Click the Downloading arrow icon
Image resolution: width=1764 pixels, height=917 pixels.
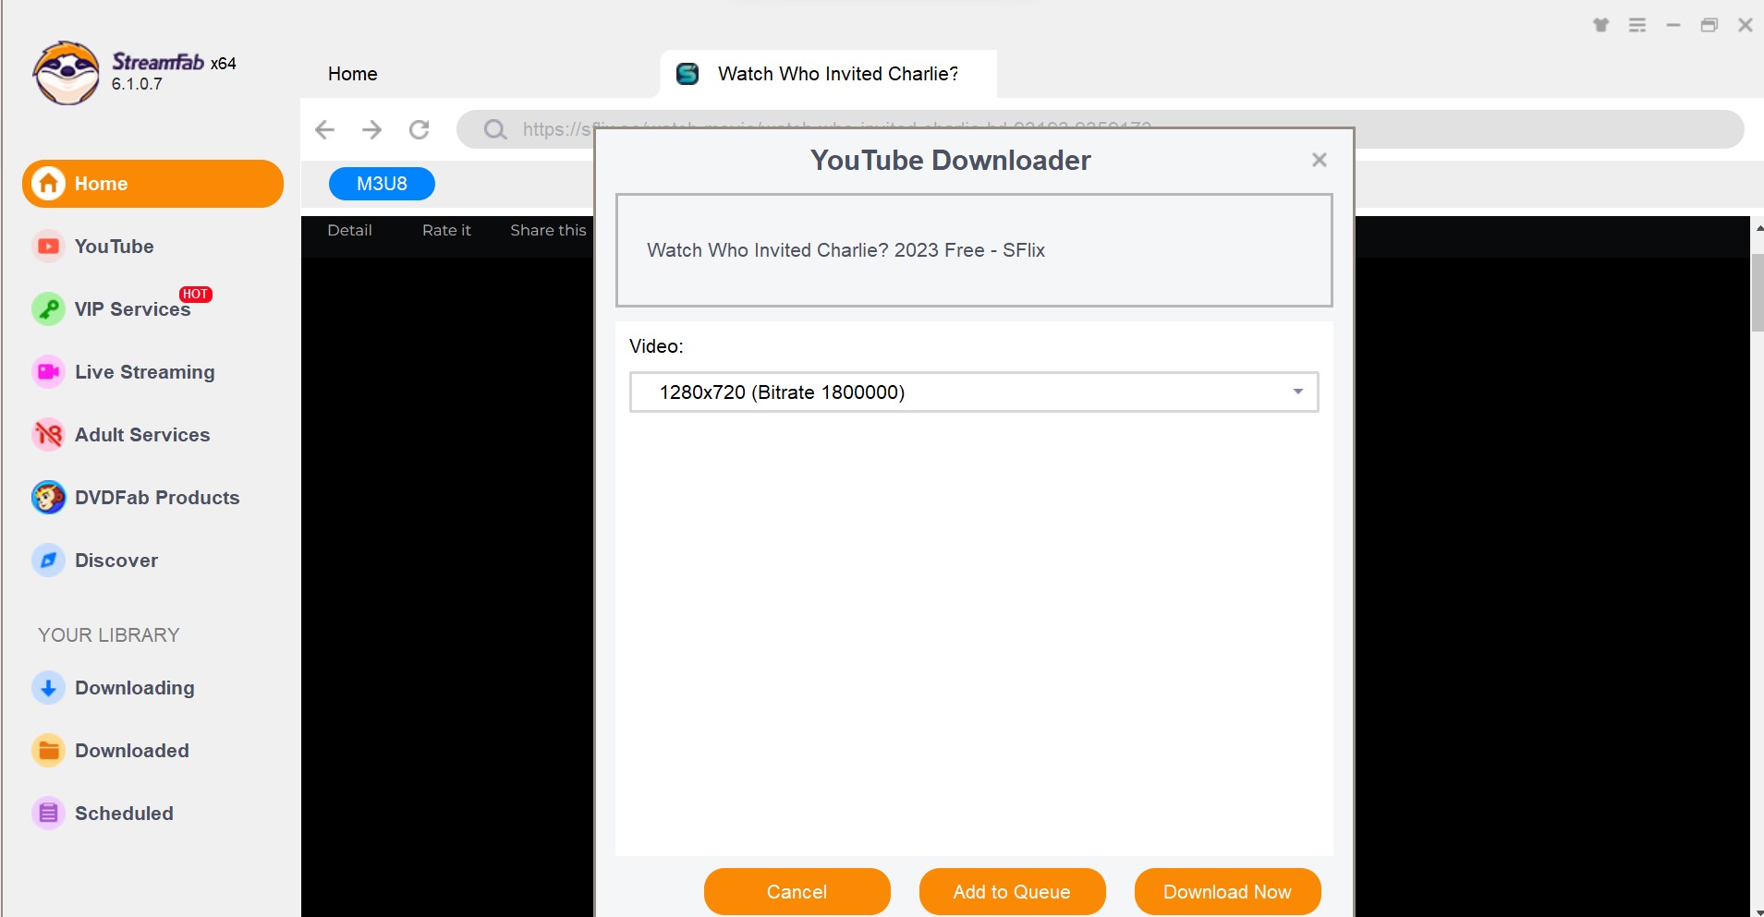48,688
